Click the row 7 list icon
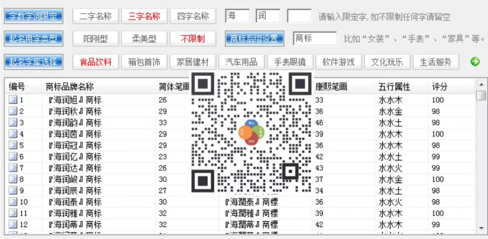Image resolution: width=488 pixels, height=239 pixels. coord(13,168)
